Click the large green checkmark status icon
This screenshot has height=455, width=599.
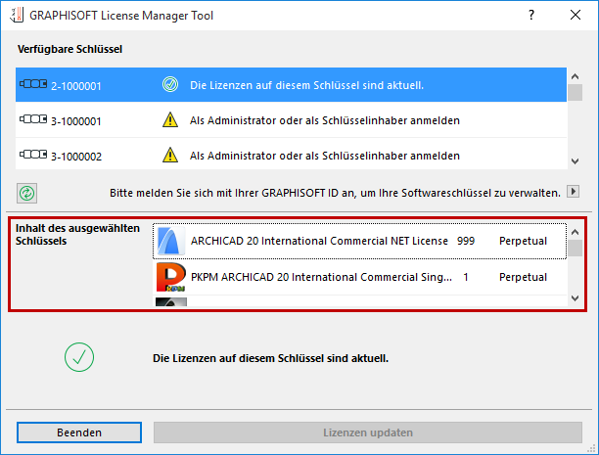coord(79,359)
